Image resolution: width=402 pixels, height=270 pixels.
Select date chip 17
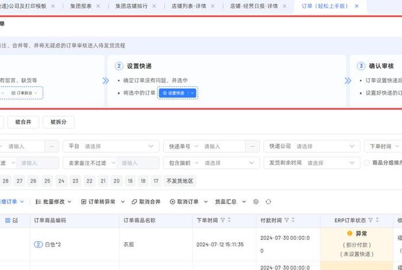tap(156, 181)
